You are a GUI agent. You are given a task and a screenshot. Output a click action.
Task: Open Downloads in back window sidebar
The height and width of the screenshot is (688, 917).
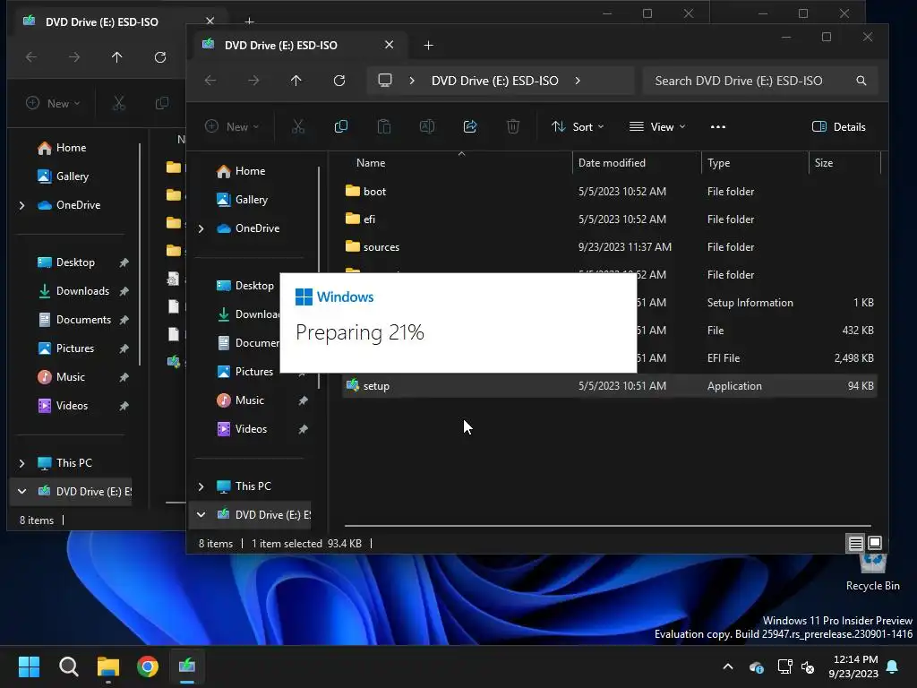[82, 291]
